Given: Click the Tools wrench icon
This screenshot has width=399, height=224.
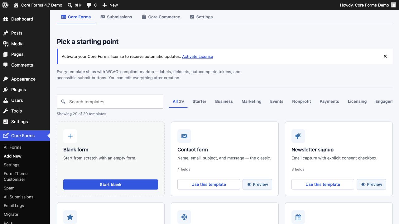Looking at the screenshot, I should tap(6, 111).
